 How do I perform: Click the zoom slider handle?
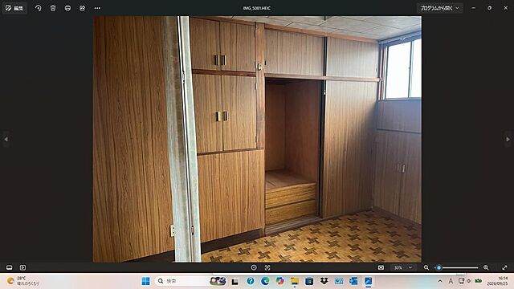pyautogui.click(x=439, y=267)
